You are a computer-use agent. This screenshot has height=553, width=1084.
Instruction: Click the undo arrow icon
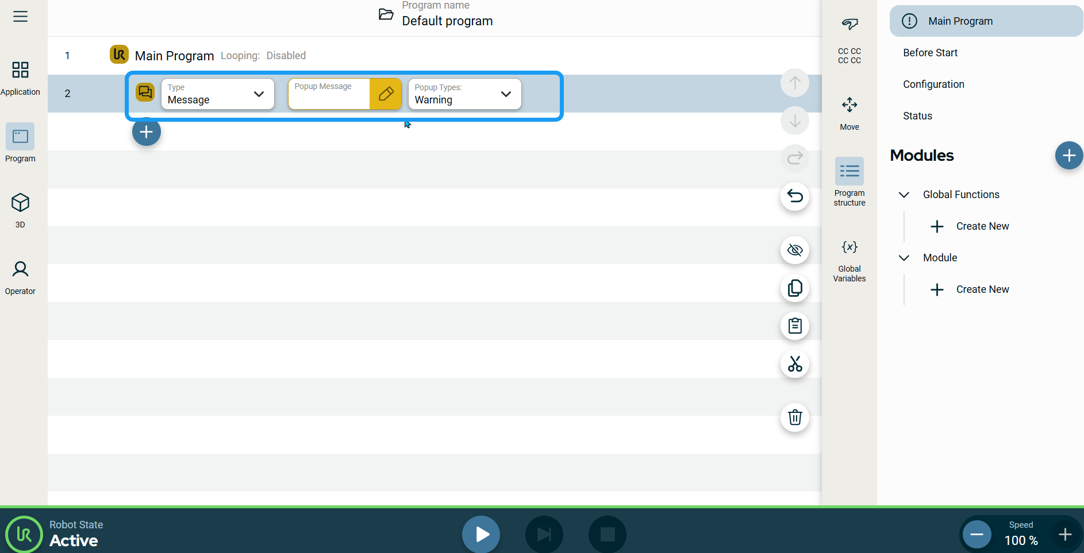click(x=794, y=196)
